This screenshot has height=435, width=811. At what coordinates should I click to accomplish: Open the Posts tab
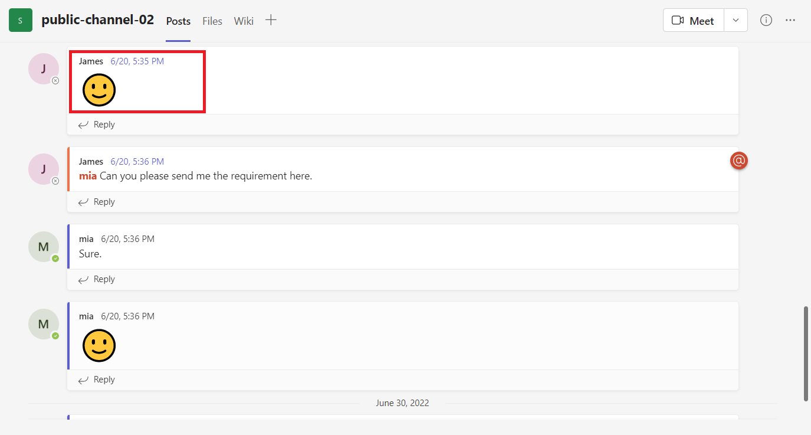178,21
